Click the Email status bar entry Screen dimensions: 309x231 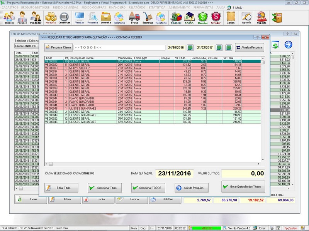260,228
